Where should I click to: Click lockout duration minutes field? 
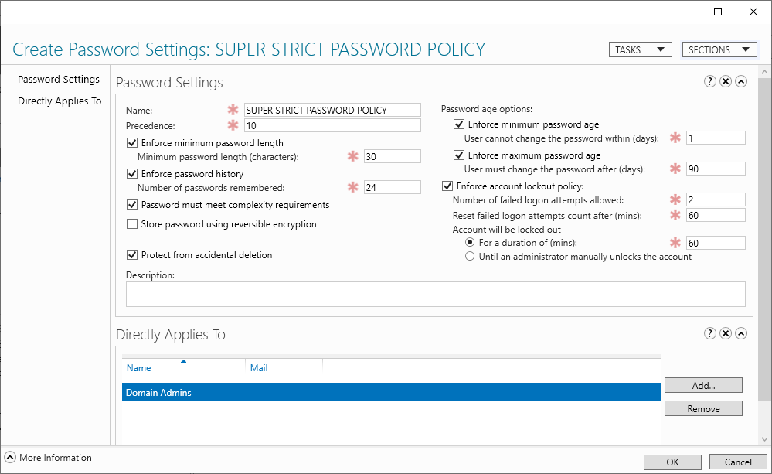click(x=716, y=243)
